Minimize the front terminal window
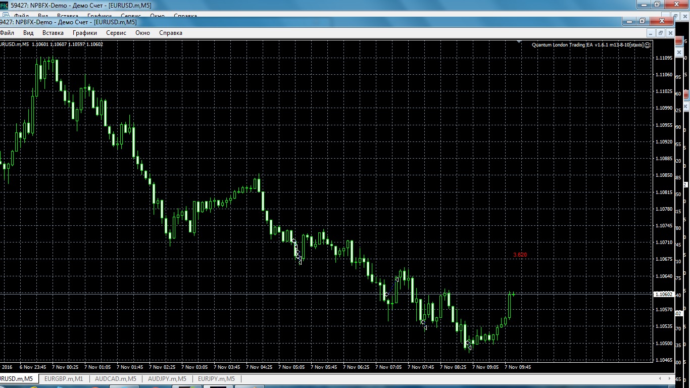The height and width of the screenshot is (388, 690). click(629, 21)
